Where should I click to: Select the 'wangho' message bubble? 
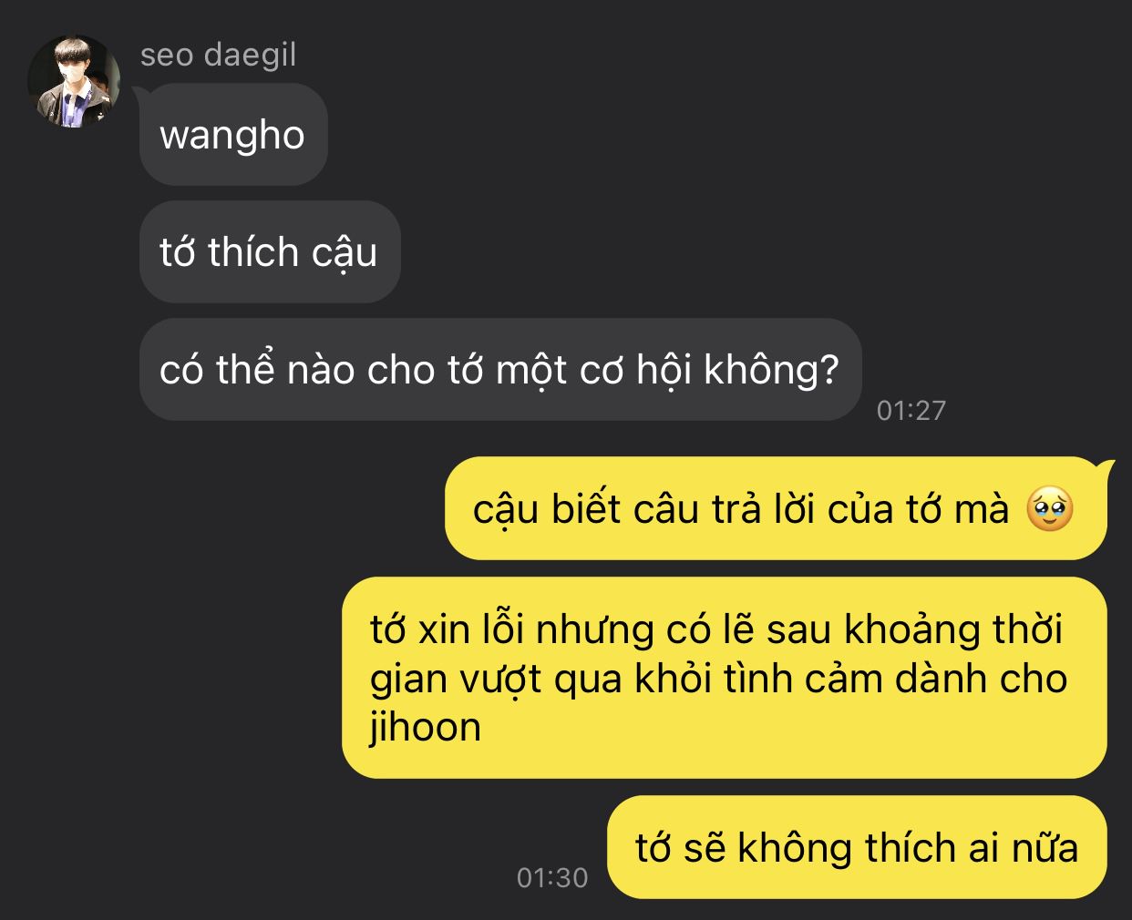click(x=233, y=135)
